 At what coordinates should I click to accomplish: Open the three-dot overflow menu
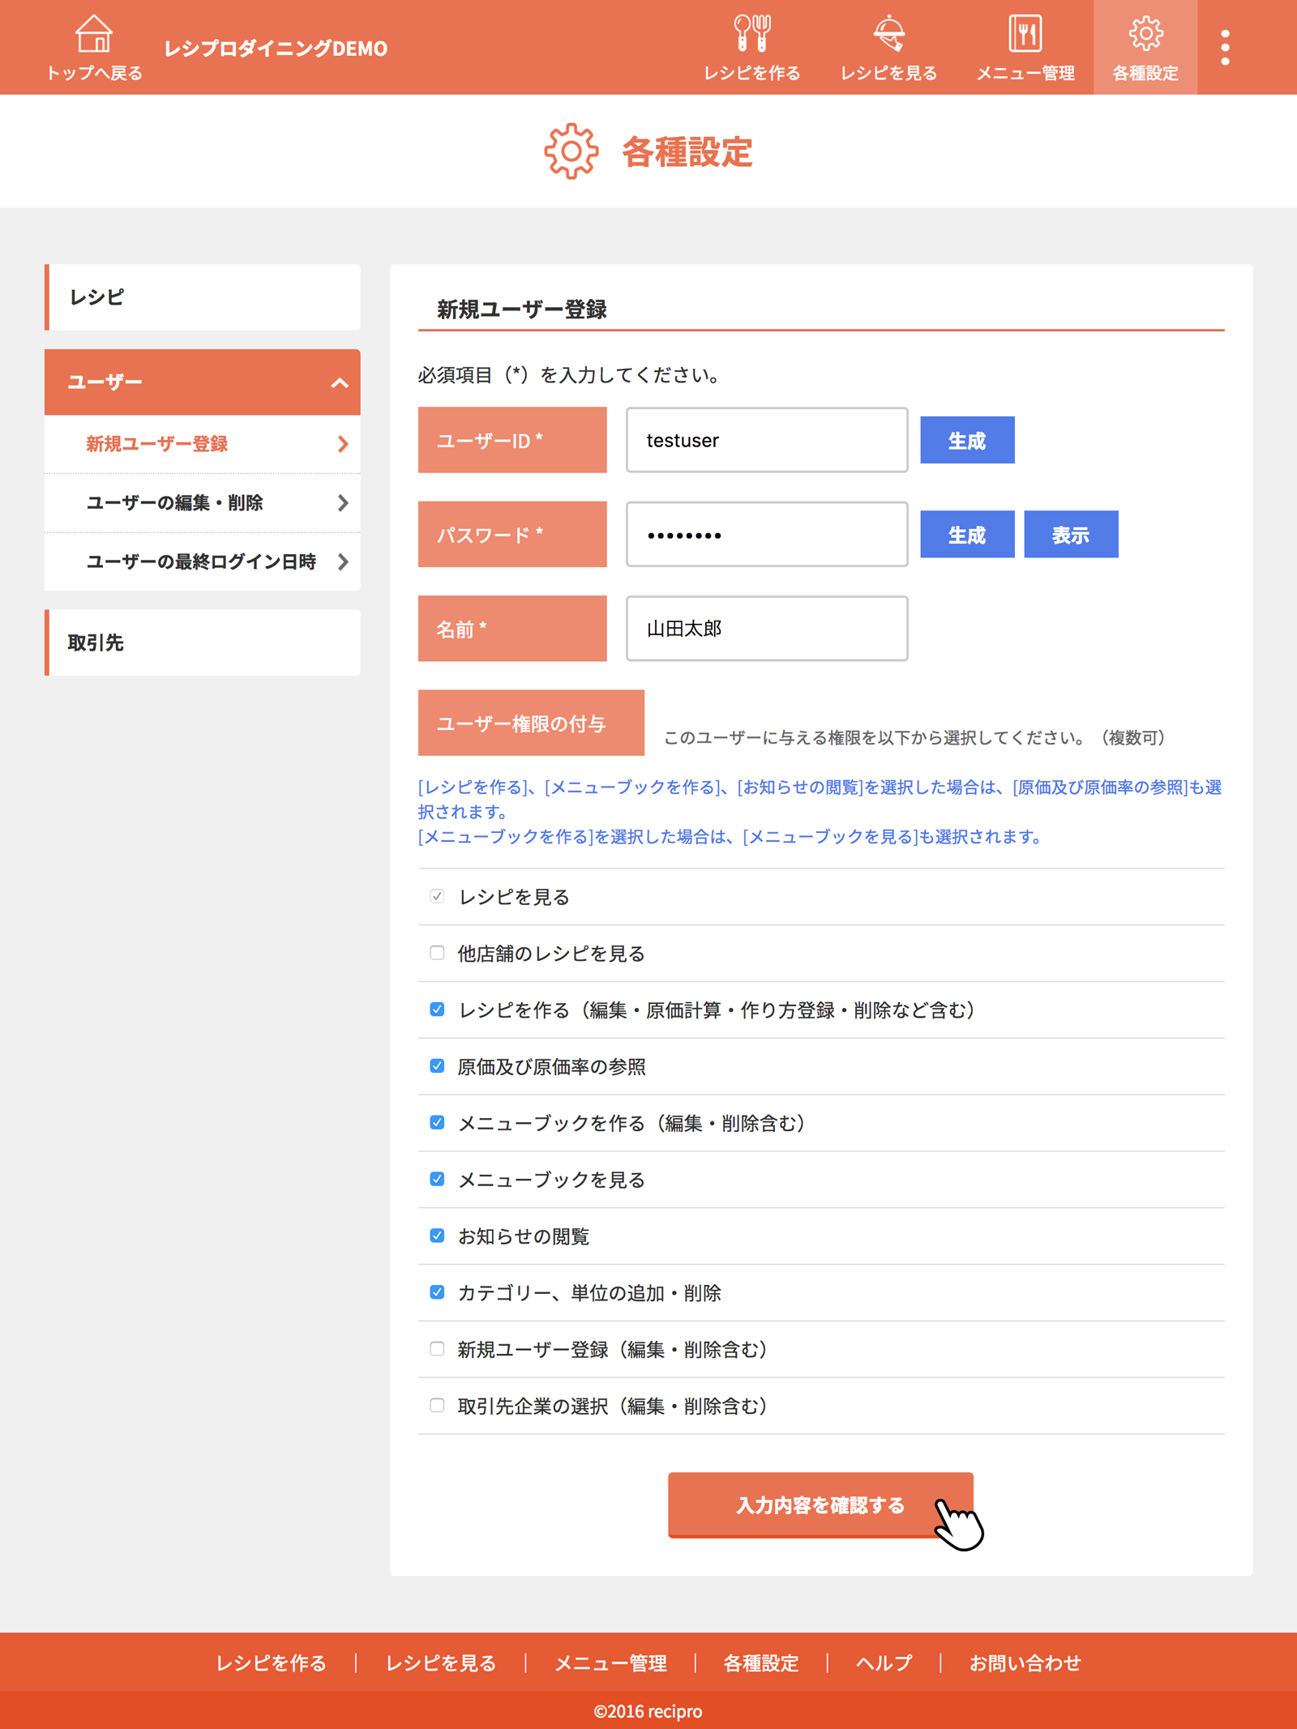[1224, 48]
